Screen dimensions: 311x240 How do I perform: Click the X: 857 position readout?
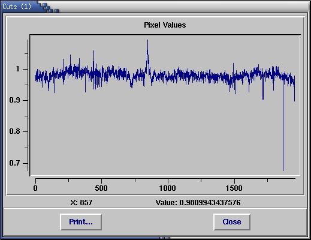point(81,203)
